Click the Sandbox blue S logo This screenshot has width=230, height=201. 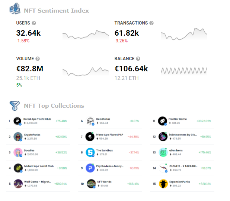pos(90,152)
